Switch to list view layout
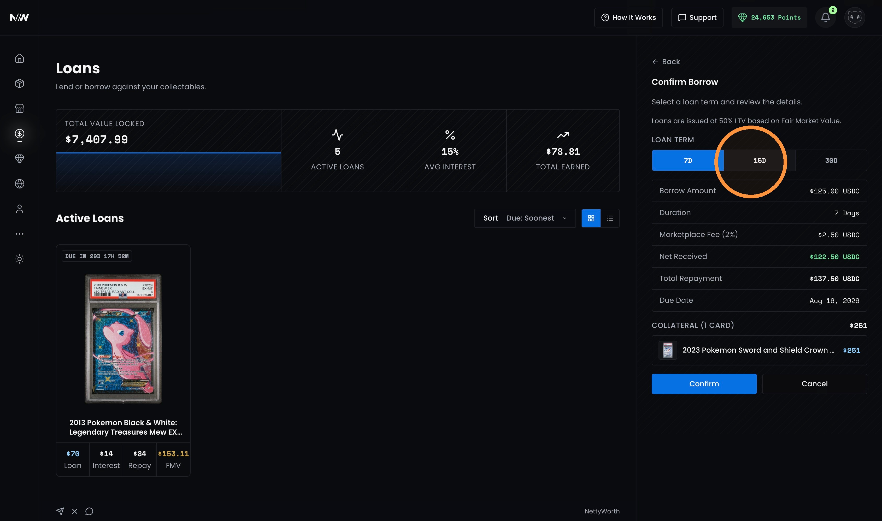Screen dimensions: 882x521 tap(610, 218)
